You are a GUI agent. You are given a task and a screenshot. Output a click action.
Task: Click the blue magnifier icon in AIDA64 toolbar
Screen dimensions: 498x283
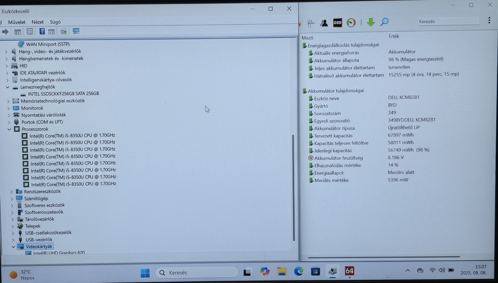384,22
